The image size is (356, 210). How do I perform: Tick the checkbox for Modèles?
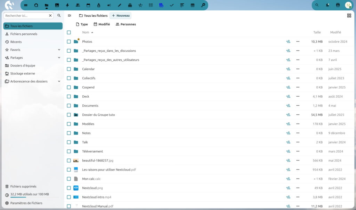click(x=69, y=124)
